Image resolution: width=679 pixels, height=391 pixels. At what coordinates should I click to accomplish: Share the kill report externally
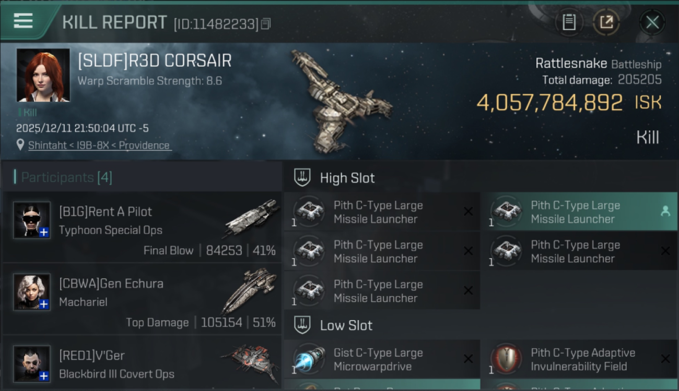[x=606, y=22]
